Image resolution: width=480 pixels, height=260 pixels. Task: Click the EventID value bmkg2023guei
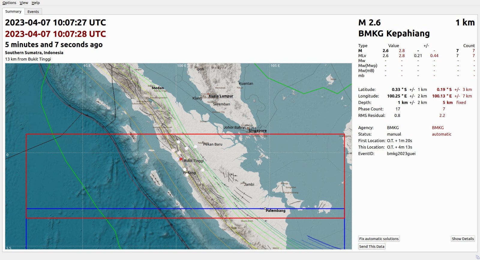(x=401, y=154)
